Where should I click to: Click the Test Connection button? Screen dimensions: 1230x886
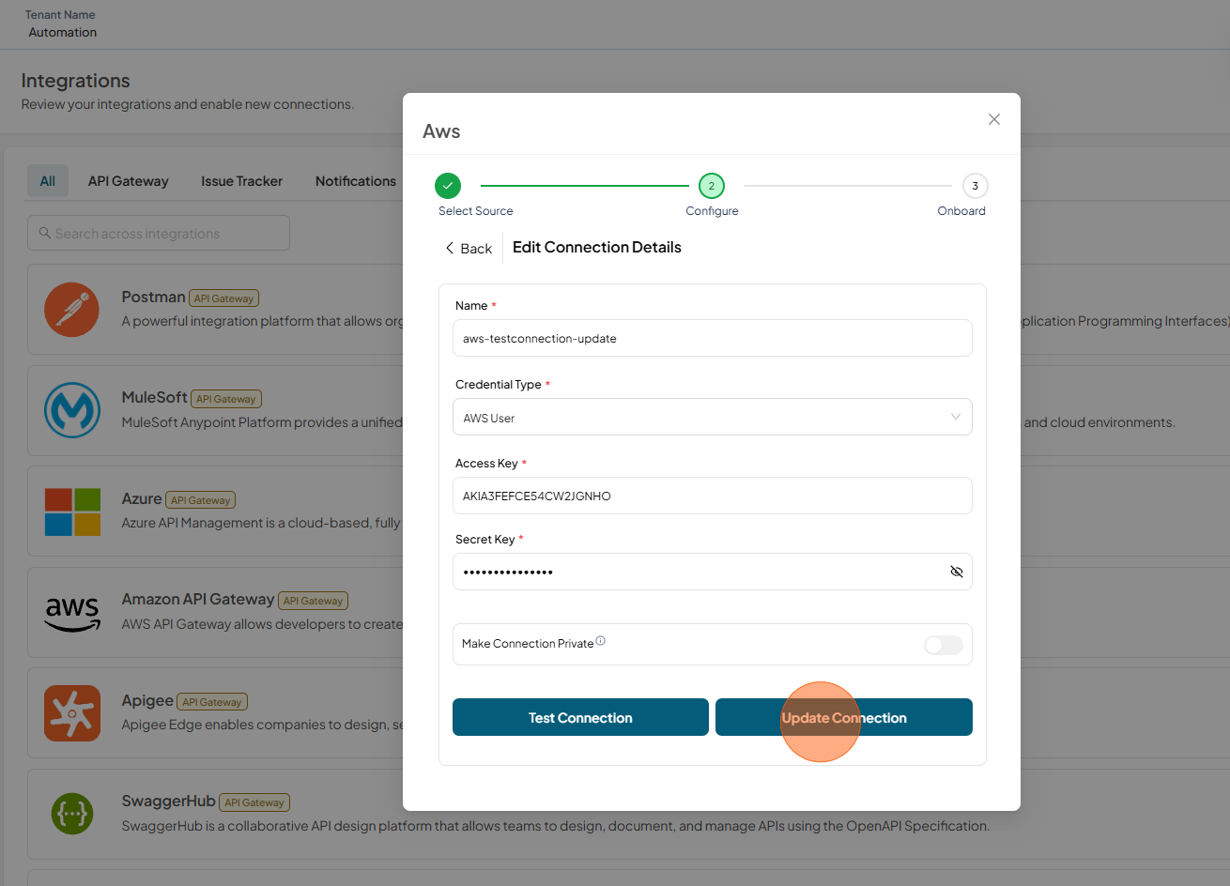[x=580, y=717]
